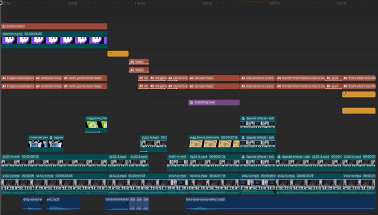
Task: Select the lowest orange clip at timeline right
Action: (359, 111)
